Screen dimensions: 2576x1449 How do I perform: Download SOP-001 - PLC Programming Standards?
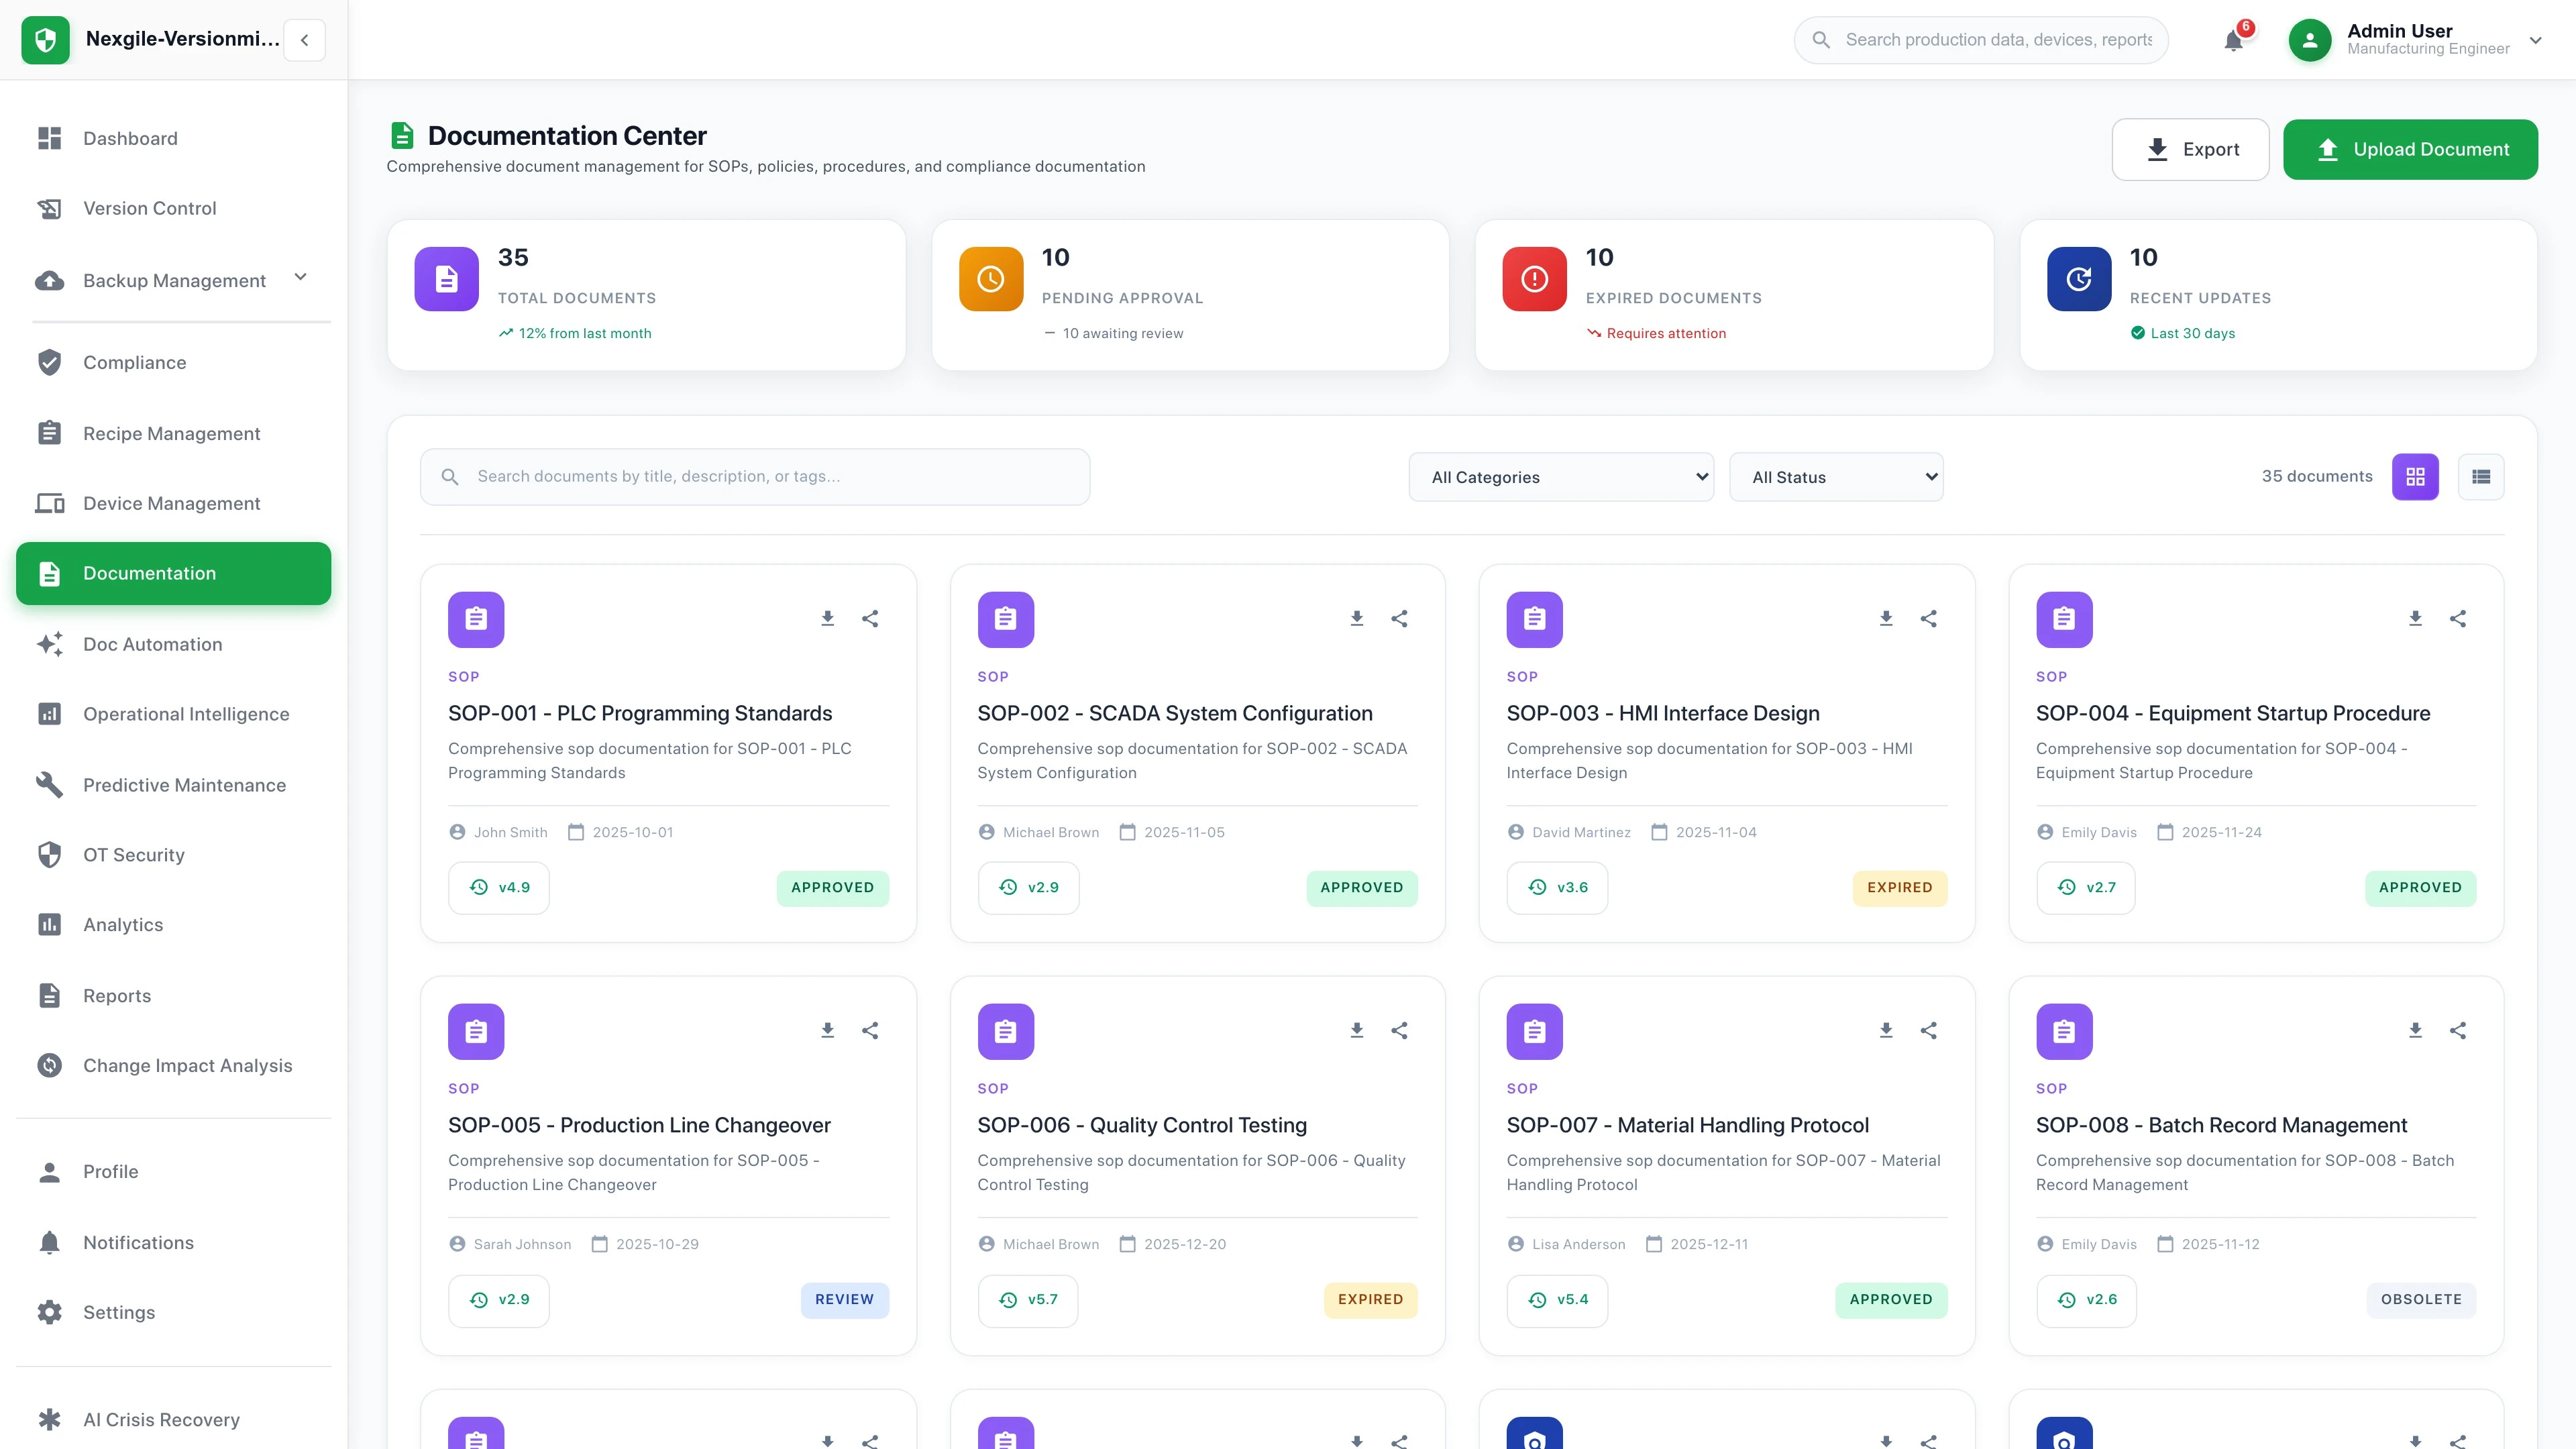[x=827, y=618]
